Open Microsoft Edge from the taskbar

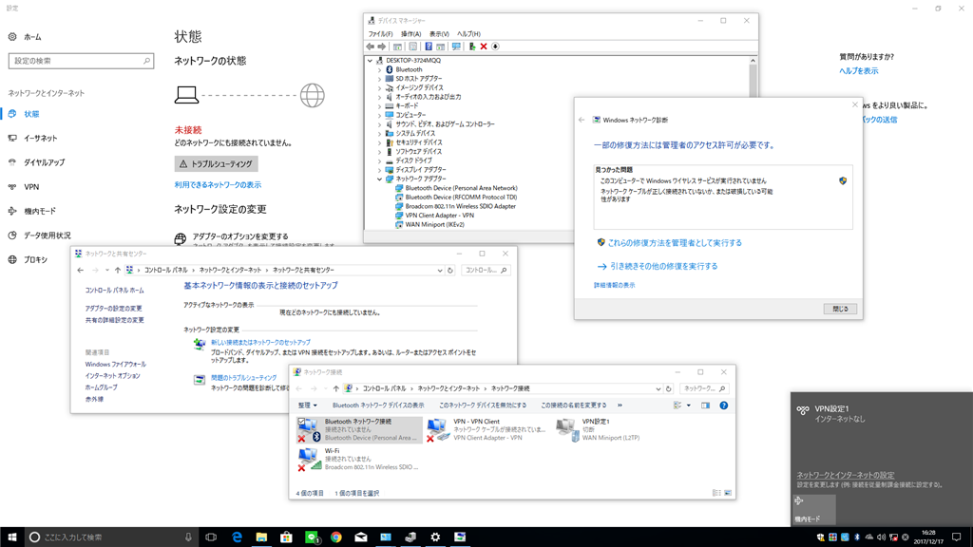(x=237, y=538)
